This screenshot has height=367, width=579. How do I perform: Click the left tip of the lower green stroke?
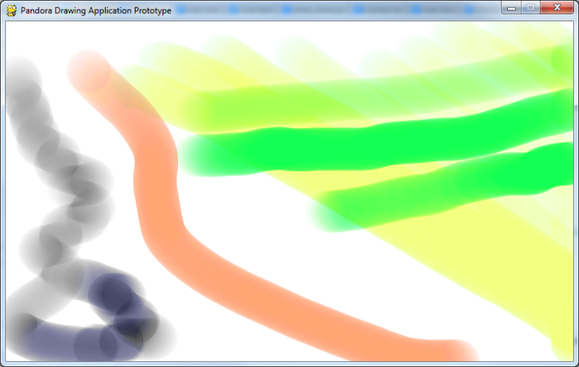point(322,214)
